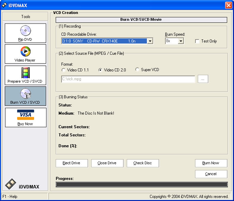Open the Burn Speed dropdown arrow
Image resolution: width=234 pixels, height=201 pixels.
(181, 41)
